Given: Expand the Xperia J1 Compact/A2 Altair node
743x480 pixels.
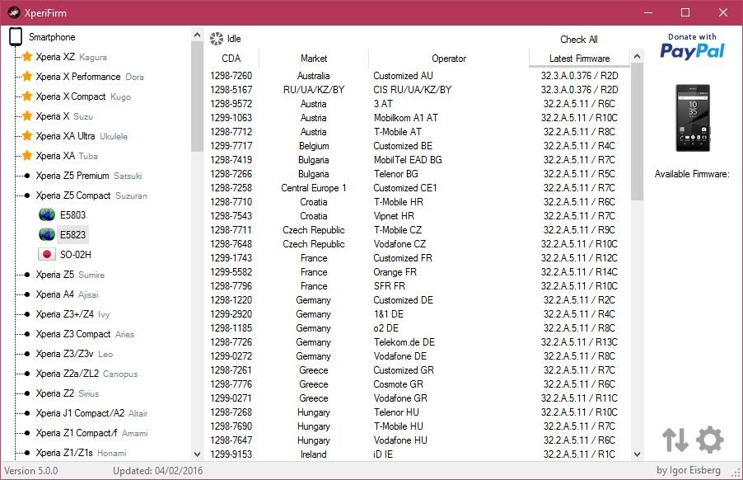Looking at the screenshot, I should [x=27, y=413].
